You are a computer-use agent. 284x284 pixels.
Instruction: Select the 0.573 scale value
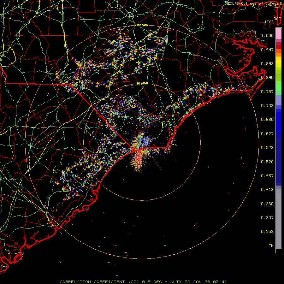click(267, 148)
